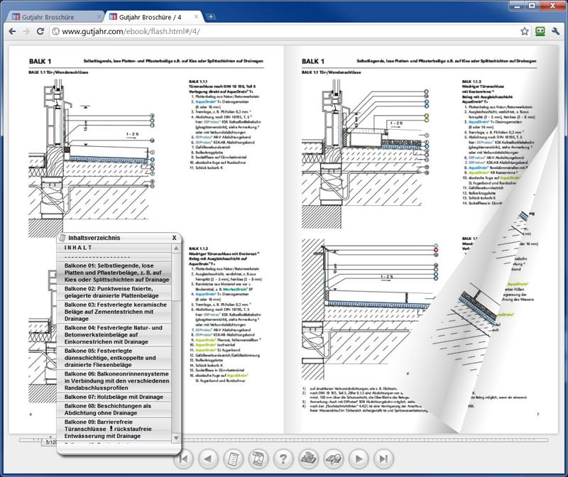Go forward in browser history

[x=26, y=31]
